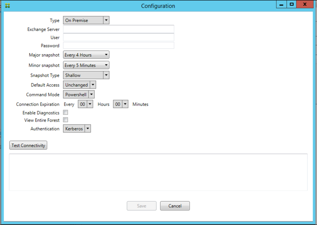317x225 pixels.
Task: Click the Configuration window title text
Action: tap(158, 6)
